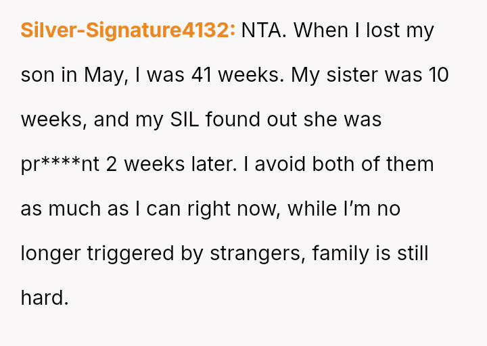Screen dimensions: 487x346
Task: Click the word "much" in the comment
Action: (x=76, y=209)
